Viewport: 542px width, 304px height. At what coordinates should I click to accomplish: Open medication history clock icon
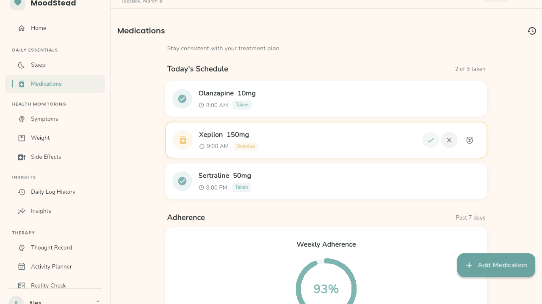pyautogui.click(x=532, y=31)
